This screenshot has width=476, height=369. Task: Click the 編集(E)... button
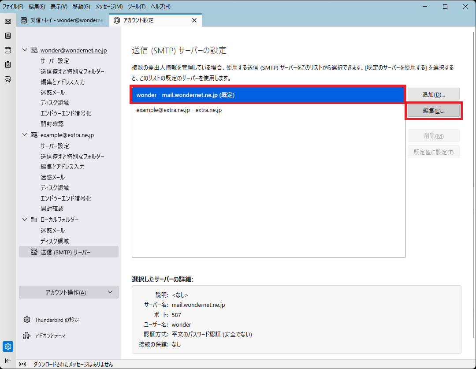click(434, 111)
